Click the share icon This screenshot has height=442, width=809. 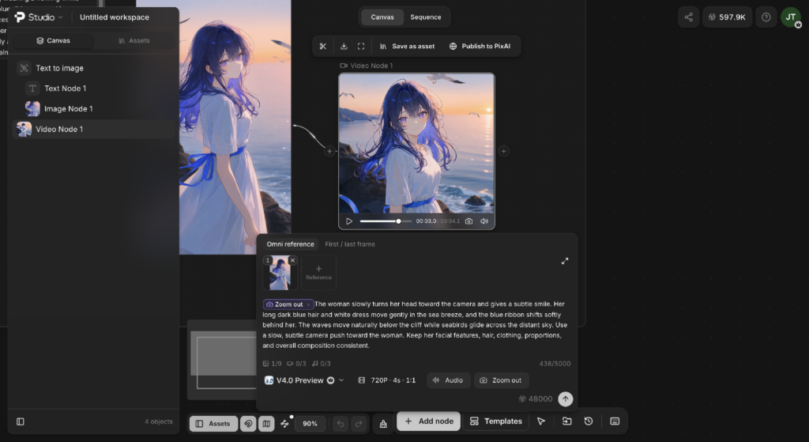coord(689,17)
